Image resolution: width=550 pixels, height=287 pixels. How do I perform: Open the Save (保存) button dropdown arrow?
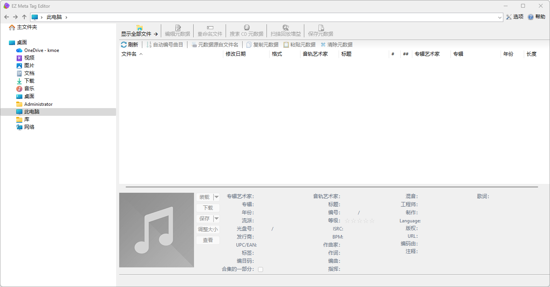click(216, 219)
